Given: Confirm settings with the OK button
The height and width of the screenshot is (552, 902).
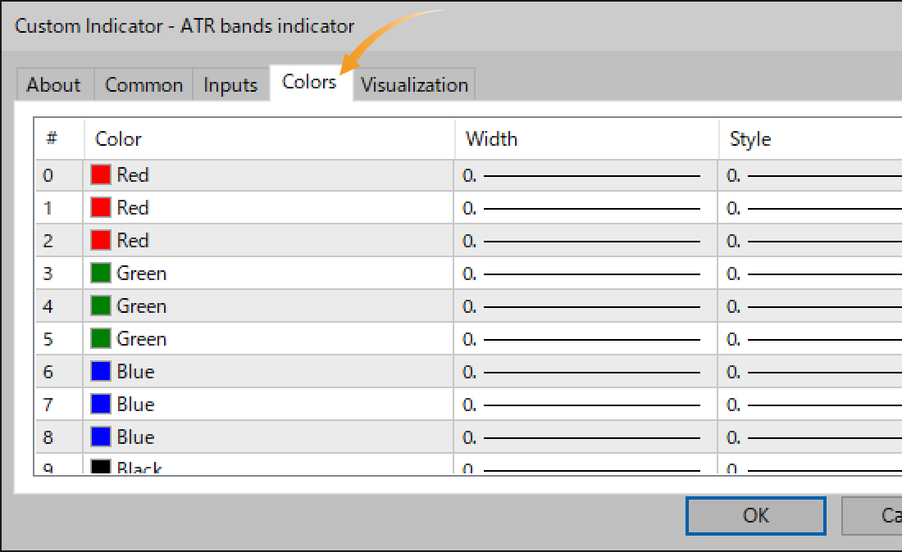Looking at the screenshot, I should pyautogui.click(x=754, y=515).
